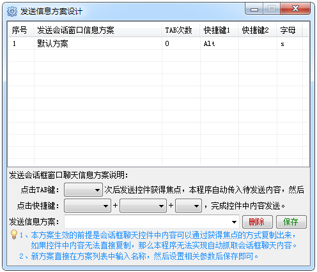The height and width of the screenshot is (272, 317).
Task: Click the 保存 button
Action: coord(291,222)
